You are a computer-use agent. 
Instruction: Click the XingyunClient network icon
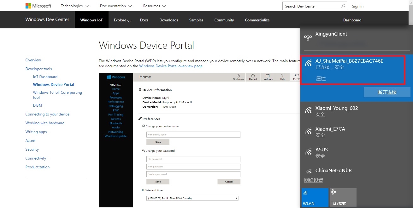308,38
